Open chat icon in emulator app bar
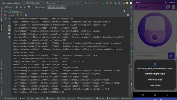Image resolution: width=177 pixels, height=100 pixels. tap(168, 7)
